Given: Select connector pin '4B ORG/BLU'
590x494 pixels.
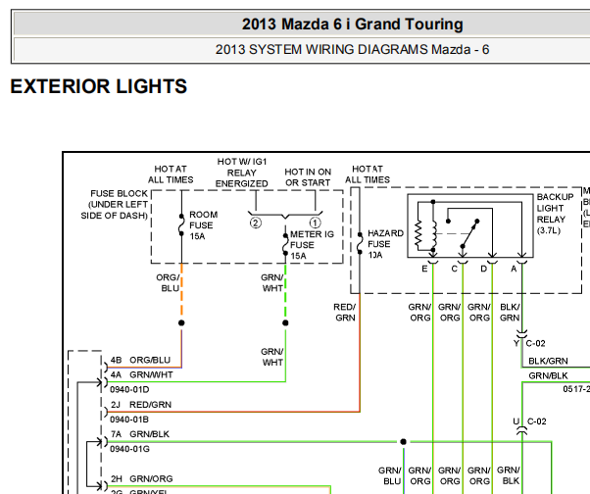Looking at the screenshot, I should click(x=140, y=360).
